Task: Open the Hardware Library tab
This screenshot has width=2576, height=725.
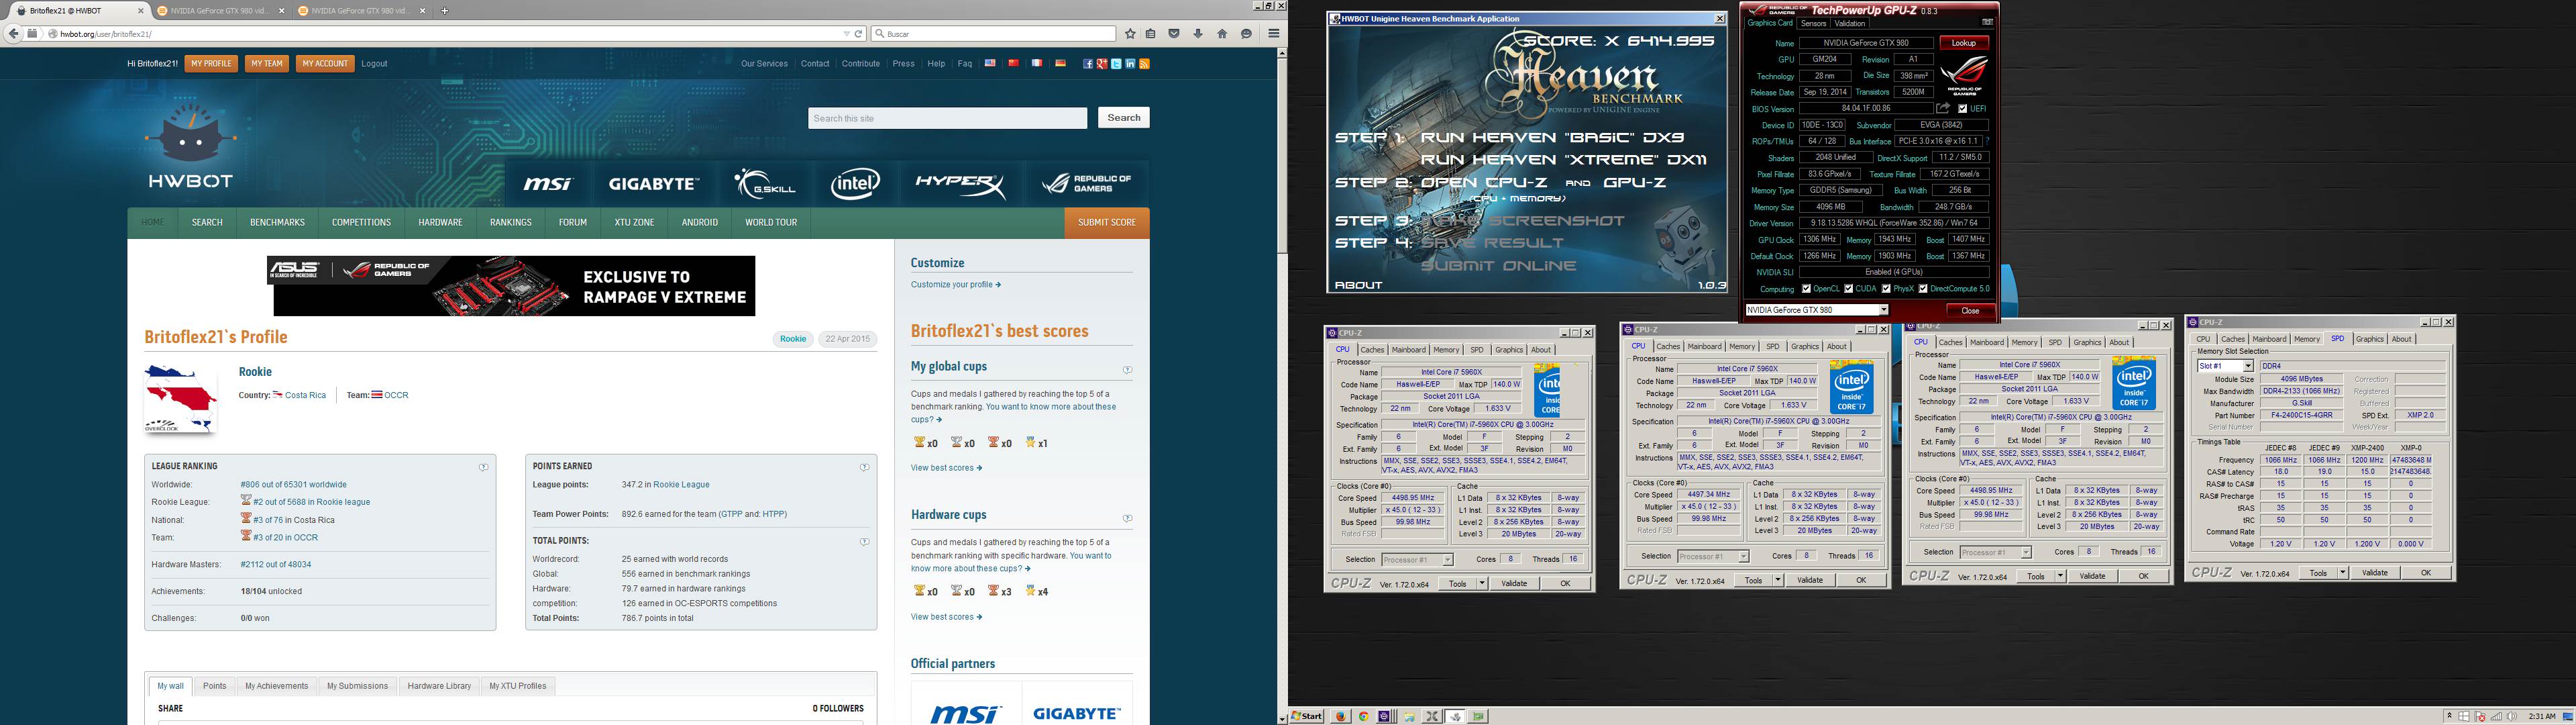Action: 439,686
